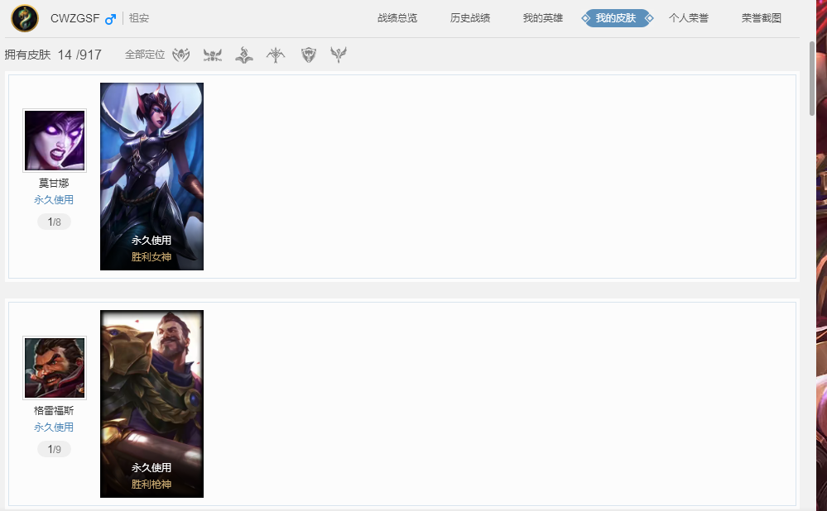Open the 胜利女神 skin card
Screen dimensions: 827x511
[151, 176]
